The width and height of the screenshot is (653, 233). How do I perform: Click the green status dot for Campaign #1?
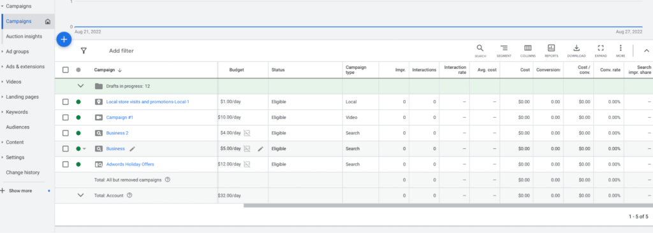click(x=78, y=117)
